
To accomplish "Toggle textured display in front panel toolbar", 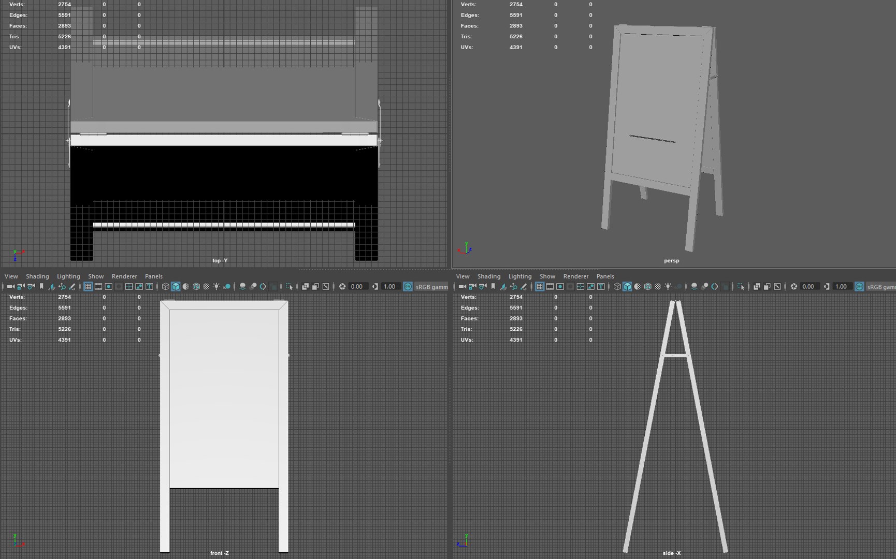I will click(206, 286).
